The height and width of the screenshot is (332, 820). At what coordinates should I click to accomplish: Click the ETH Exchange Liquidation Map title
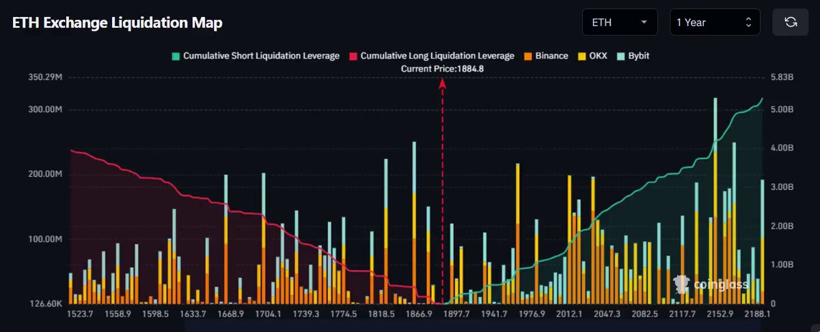click(118, 23)
